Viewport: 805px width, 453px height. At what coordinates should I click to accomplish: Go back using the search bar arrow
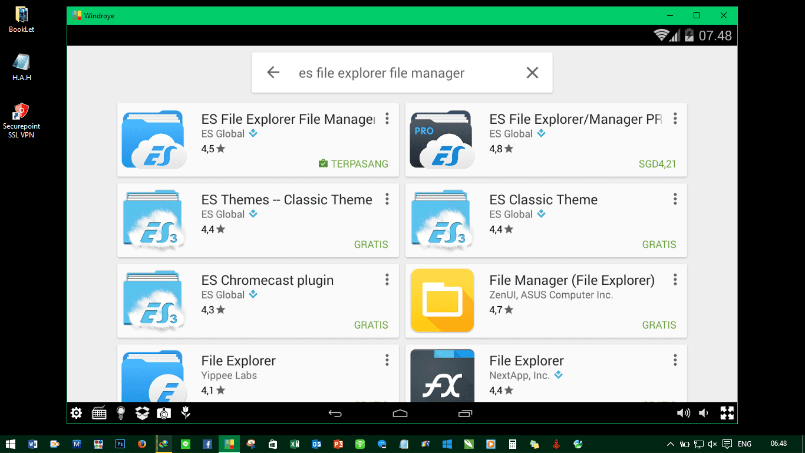coord(273,73)
